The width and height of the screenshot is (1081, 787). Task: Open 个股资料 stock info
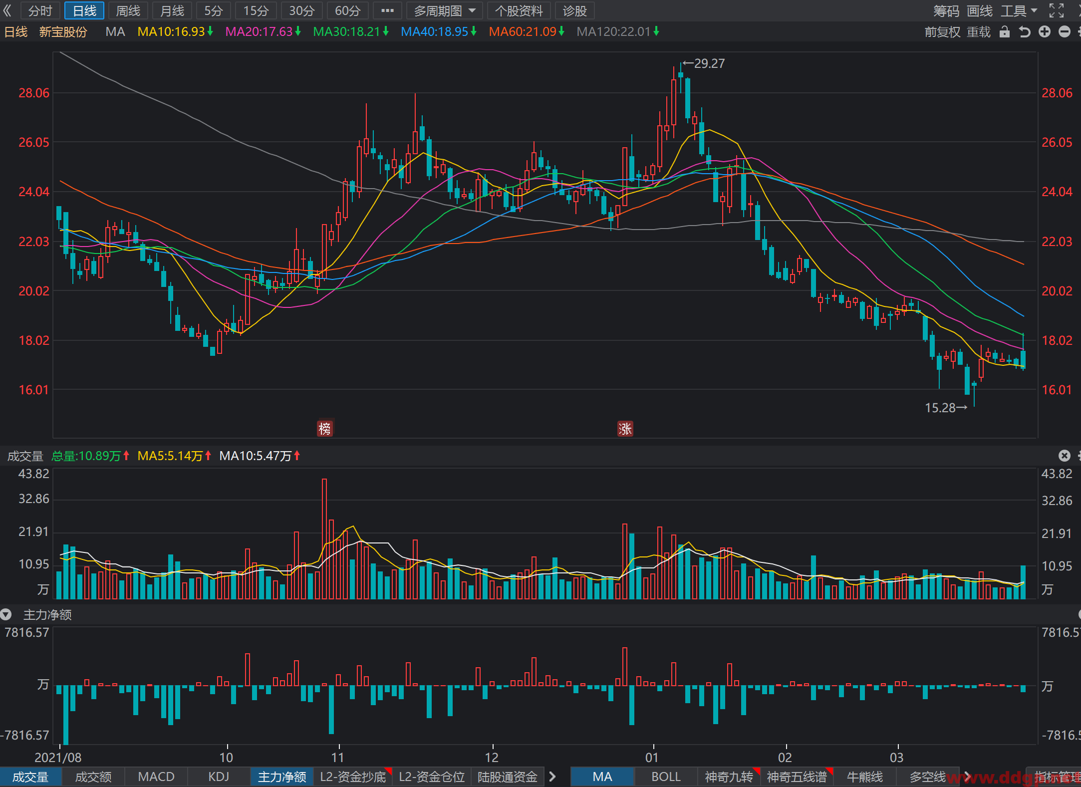click(519, 10)
